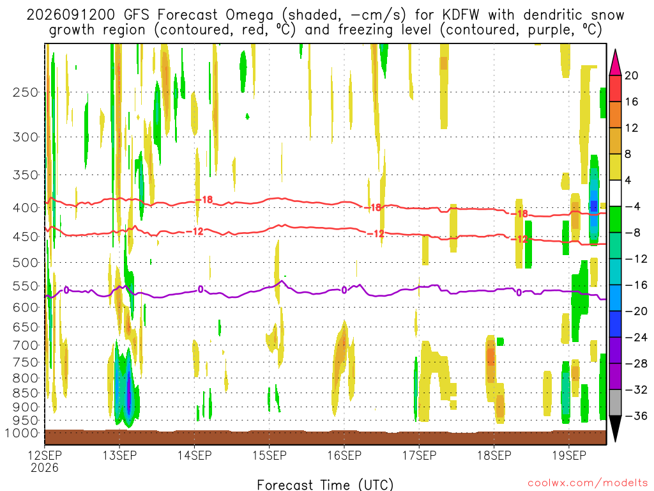Select the white -4 to 4 colorbar segment
The width and height of the screenshot is (654, 491).
[x=615, y=193]
